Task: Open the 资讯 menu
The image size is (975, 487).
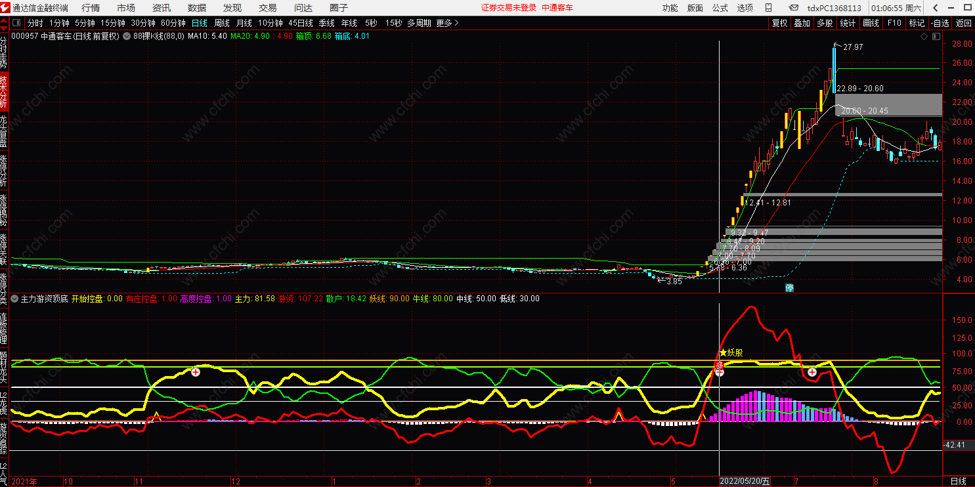Action: pyautogui.click(x=162, y=8)
